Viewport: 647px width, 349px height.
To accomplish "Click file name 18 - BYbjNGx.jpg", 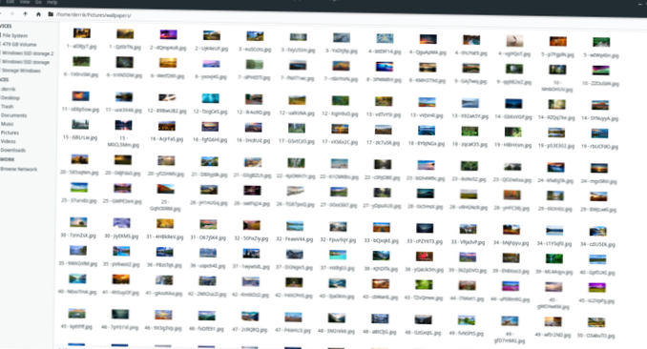I will tap(427, 144).
